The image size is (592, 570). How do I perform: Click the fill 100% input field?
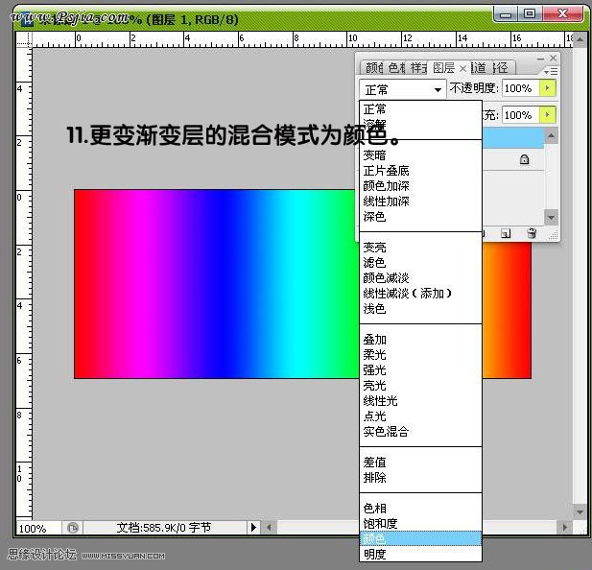(x=521, y=115)
